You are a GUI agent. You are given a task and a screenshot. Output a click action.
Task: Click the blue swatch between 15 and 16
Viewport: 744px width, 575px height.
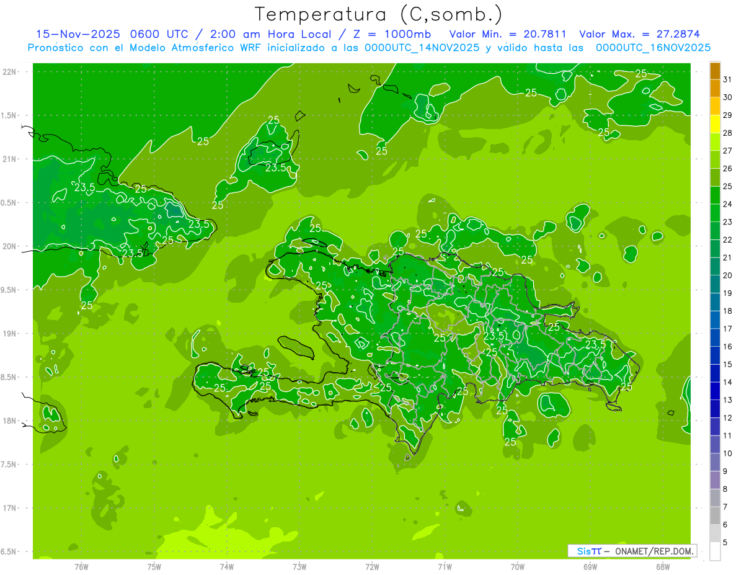coord(715,355)
